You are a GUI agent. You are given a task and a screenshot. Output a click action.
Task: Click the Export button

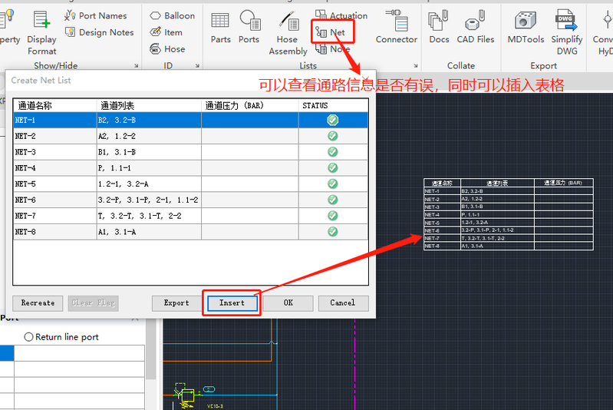pos(176,303)
